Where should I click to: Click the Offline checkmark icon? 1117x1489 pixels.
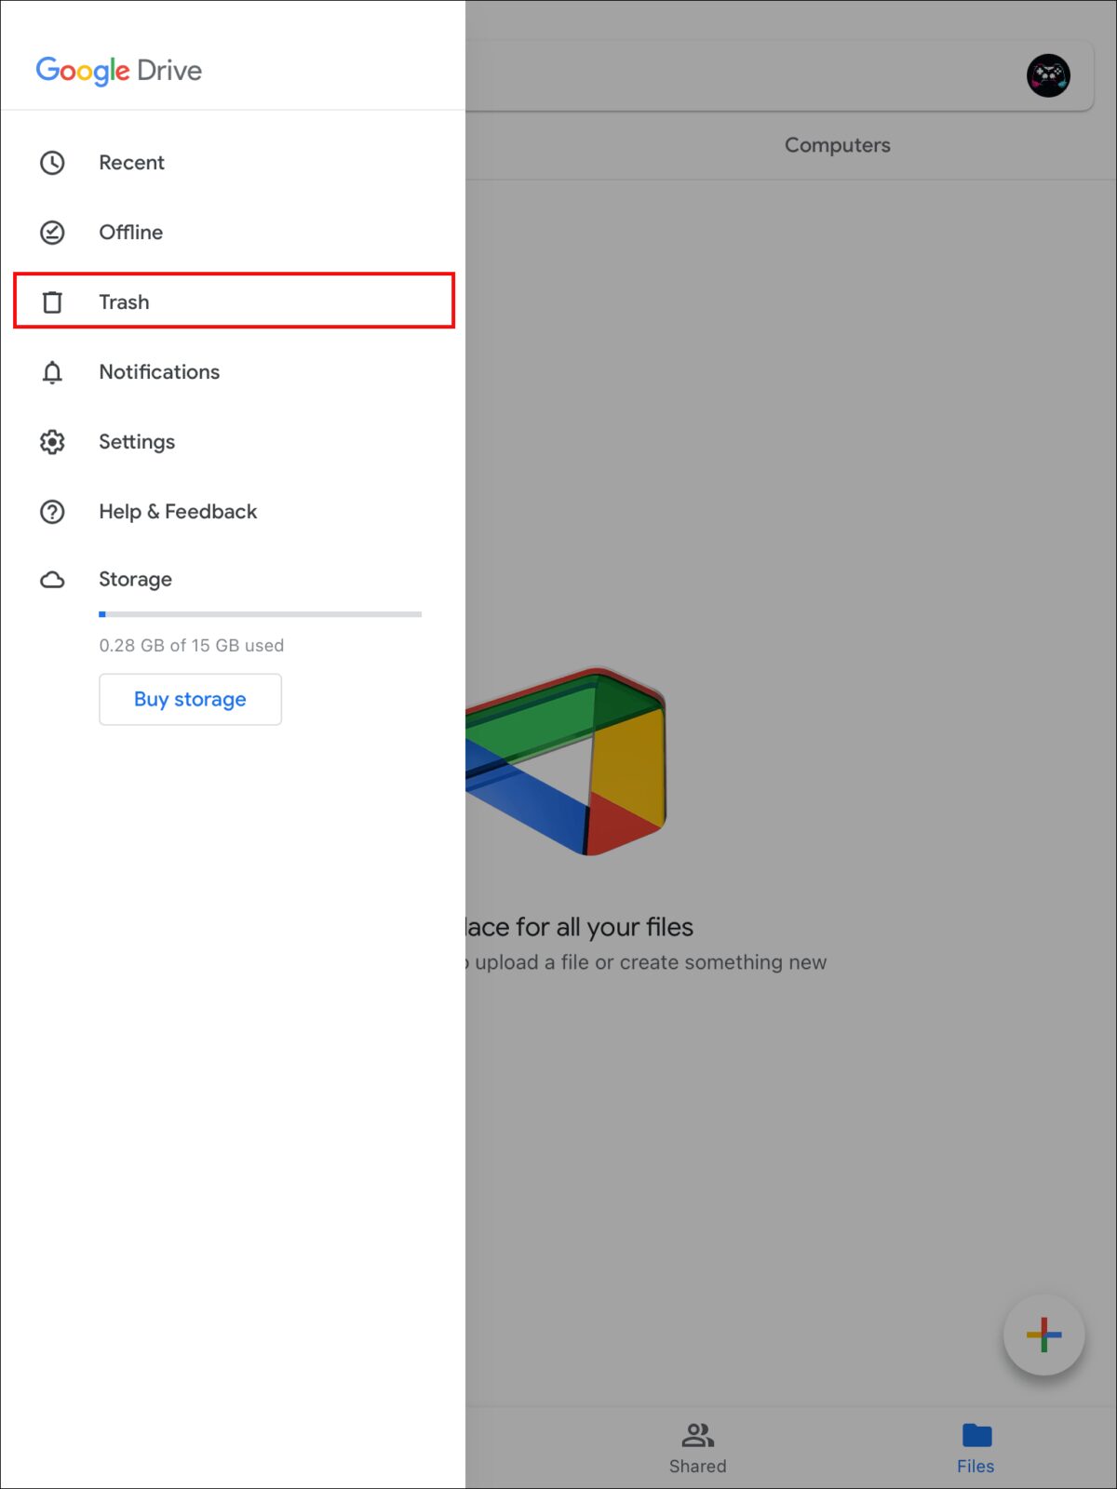(x=52, y=233)
